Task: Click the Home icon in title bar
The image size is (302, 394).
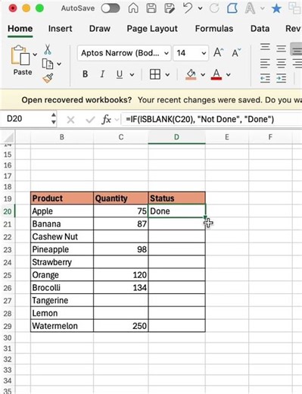Action: coord(133,8)
